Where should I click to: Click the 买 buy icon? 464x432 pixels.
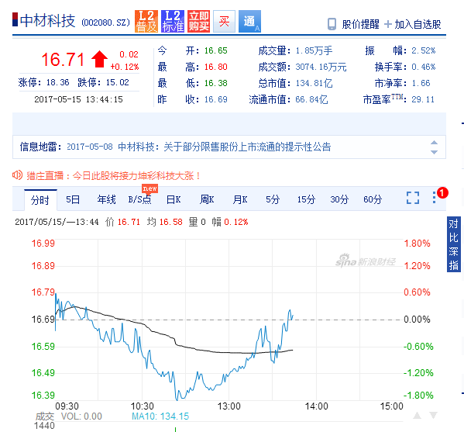pyautogui.click(x=225, y=22)
